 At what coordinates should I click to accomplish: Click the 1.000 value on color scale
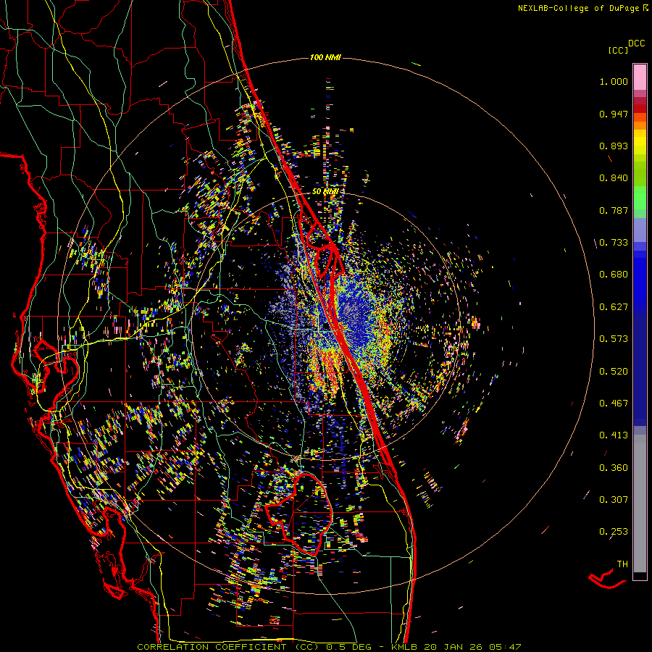click(614, 81)
